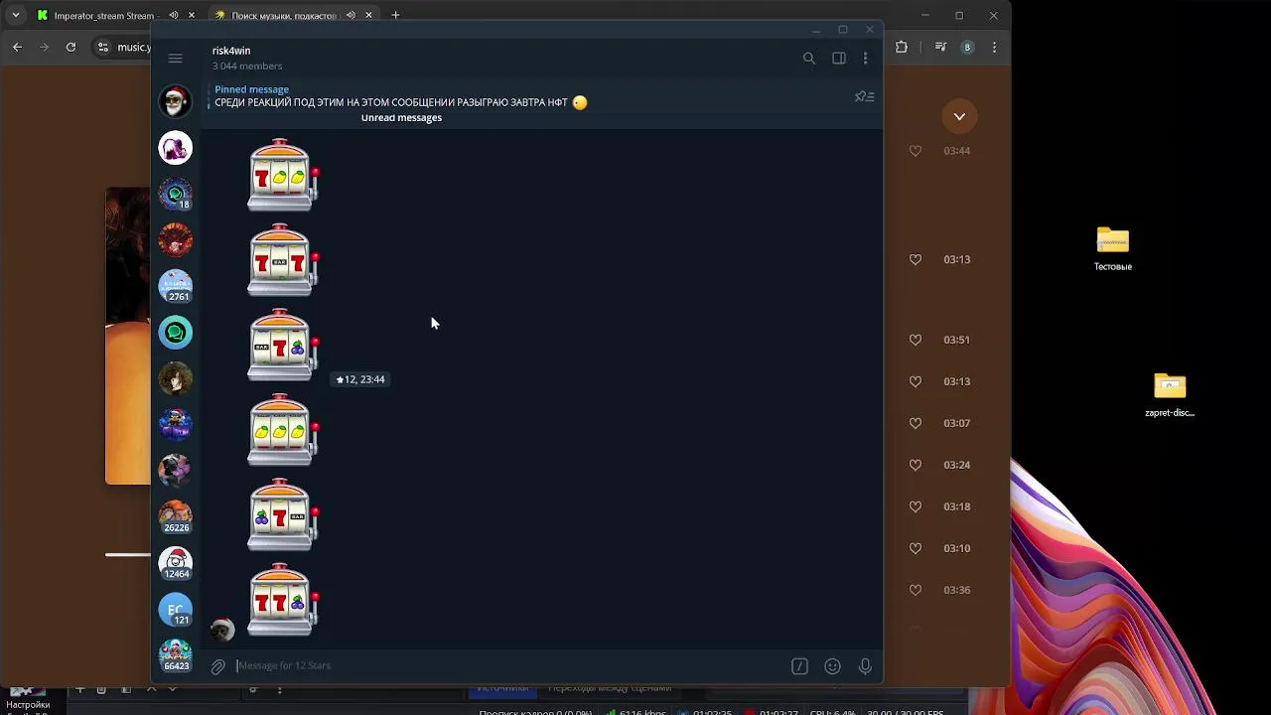Select the slot machine with 7-lemon-lemon
Screen dimensions: 1271x715
pyautogui.click(x=282, y=176)
